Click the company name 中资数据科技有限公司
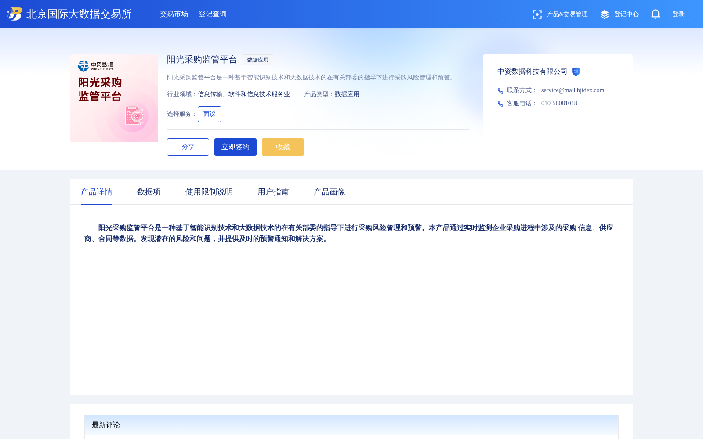 532,72
